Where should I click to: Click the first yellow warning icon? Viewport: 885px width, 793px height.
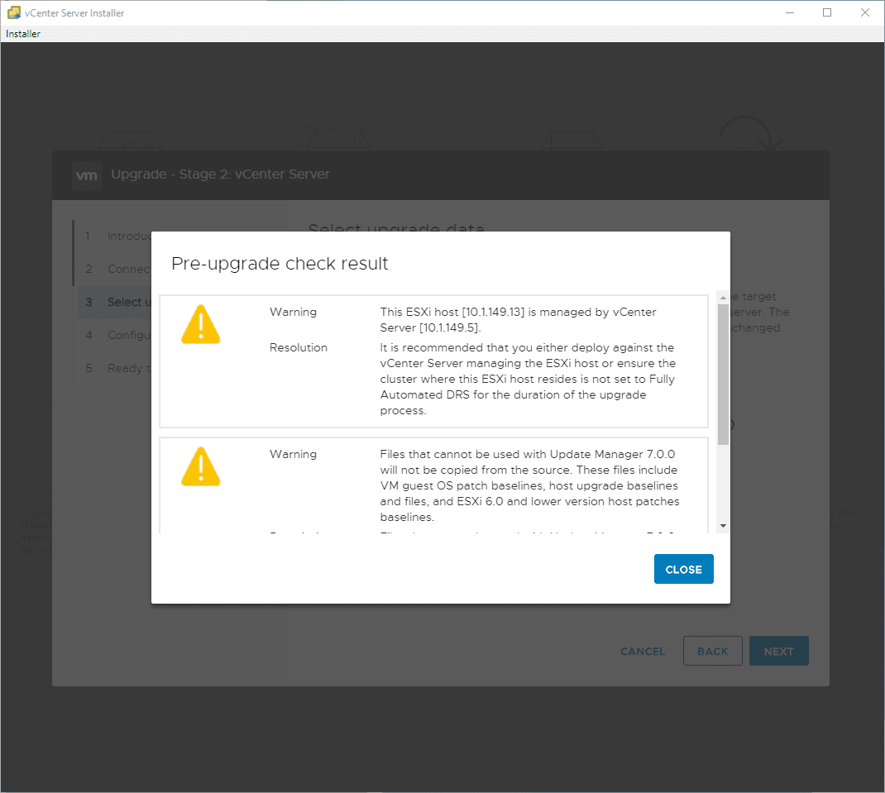200,324
